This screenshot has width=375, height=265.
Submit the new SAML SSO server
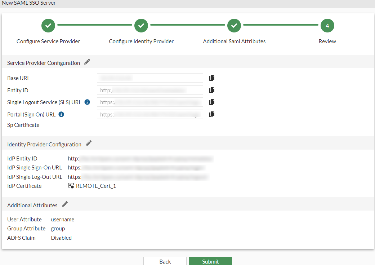(210, 261)
